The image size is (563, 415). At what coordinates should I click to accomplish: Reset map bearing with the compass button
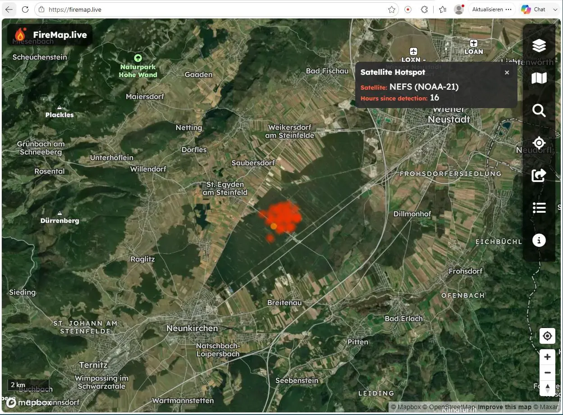point(547,388)
